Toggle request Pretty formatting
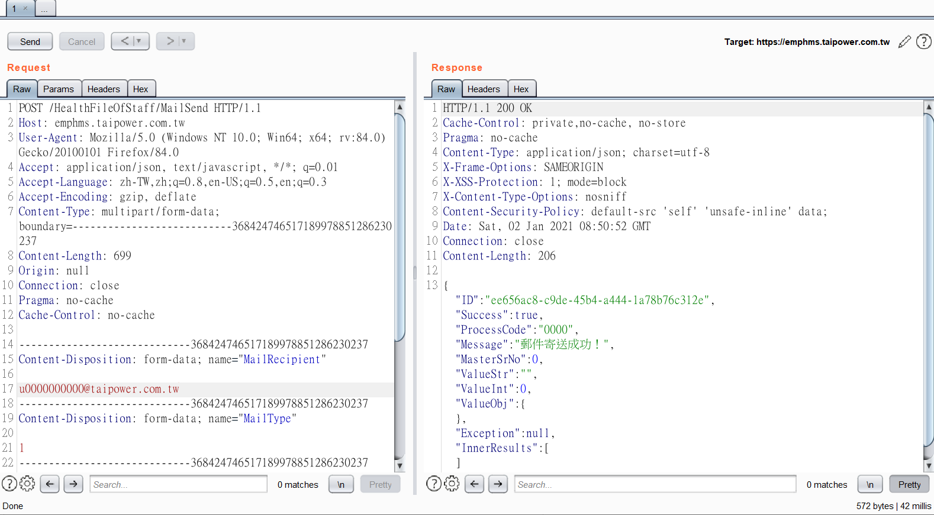Screen dimensions: 934x515 coord(381,484)
